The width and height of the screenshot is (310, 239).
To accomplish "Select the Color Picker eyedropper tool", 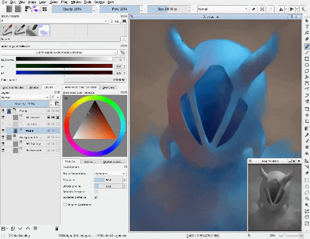I will tap(307, 135).
